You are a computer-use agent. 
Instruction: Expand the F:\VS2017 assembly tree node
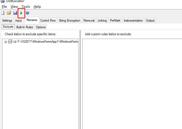[x=6, y=42]
